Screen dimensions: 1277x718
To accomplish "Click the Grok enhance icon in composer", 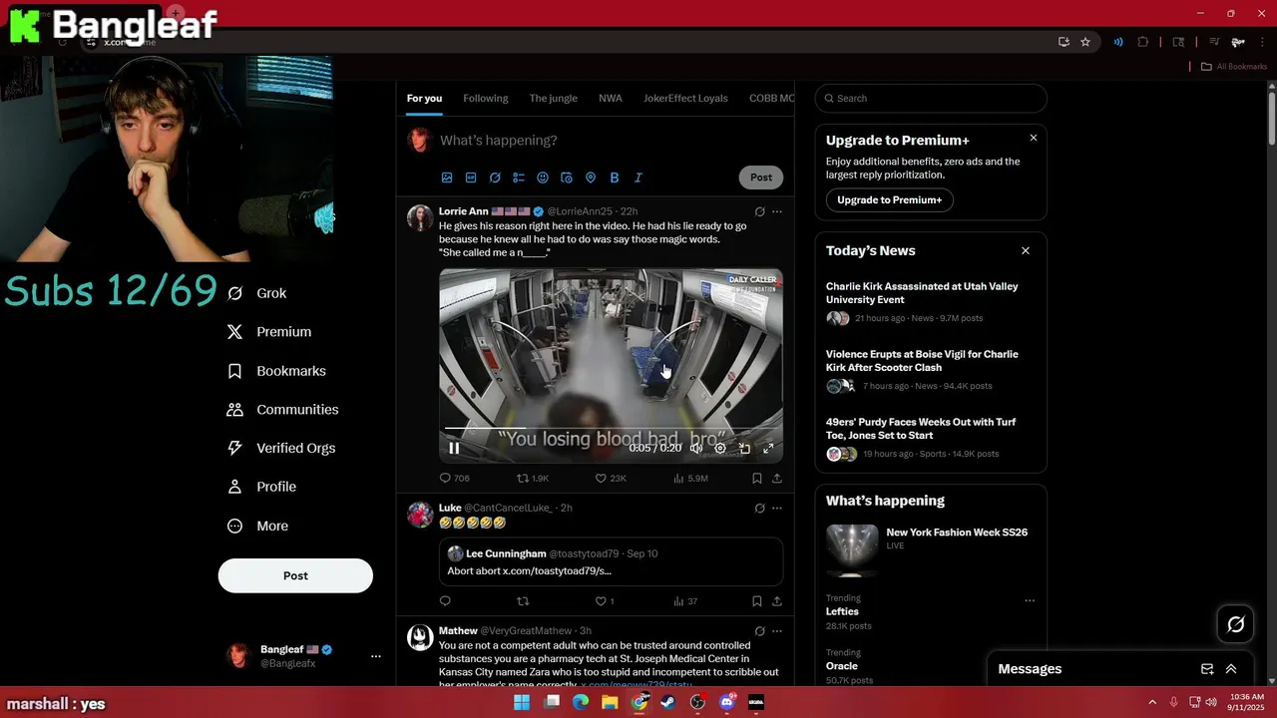I will [495, 178].
